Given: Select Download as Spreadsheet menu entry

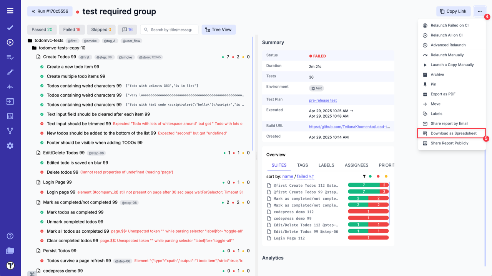Looking at the screenshot, I should coord(454,133).
